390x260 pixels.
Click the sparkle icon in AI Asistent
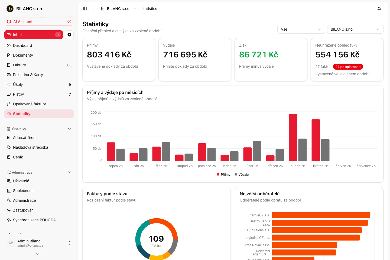point(69,22)
